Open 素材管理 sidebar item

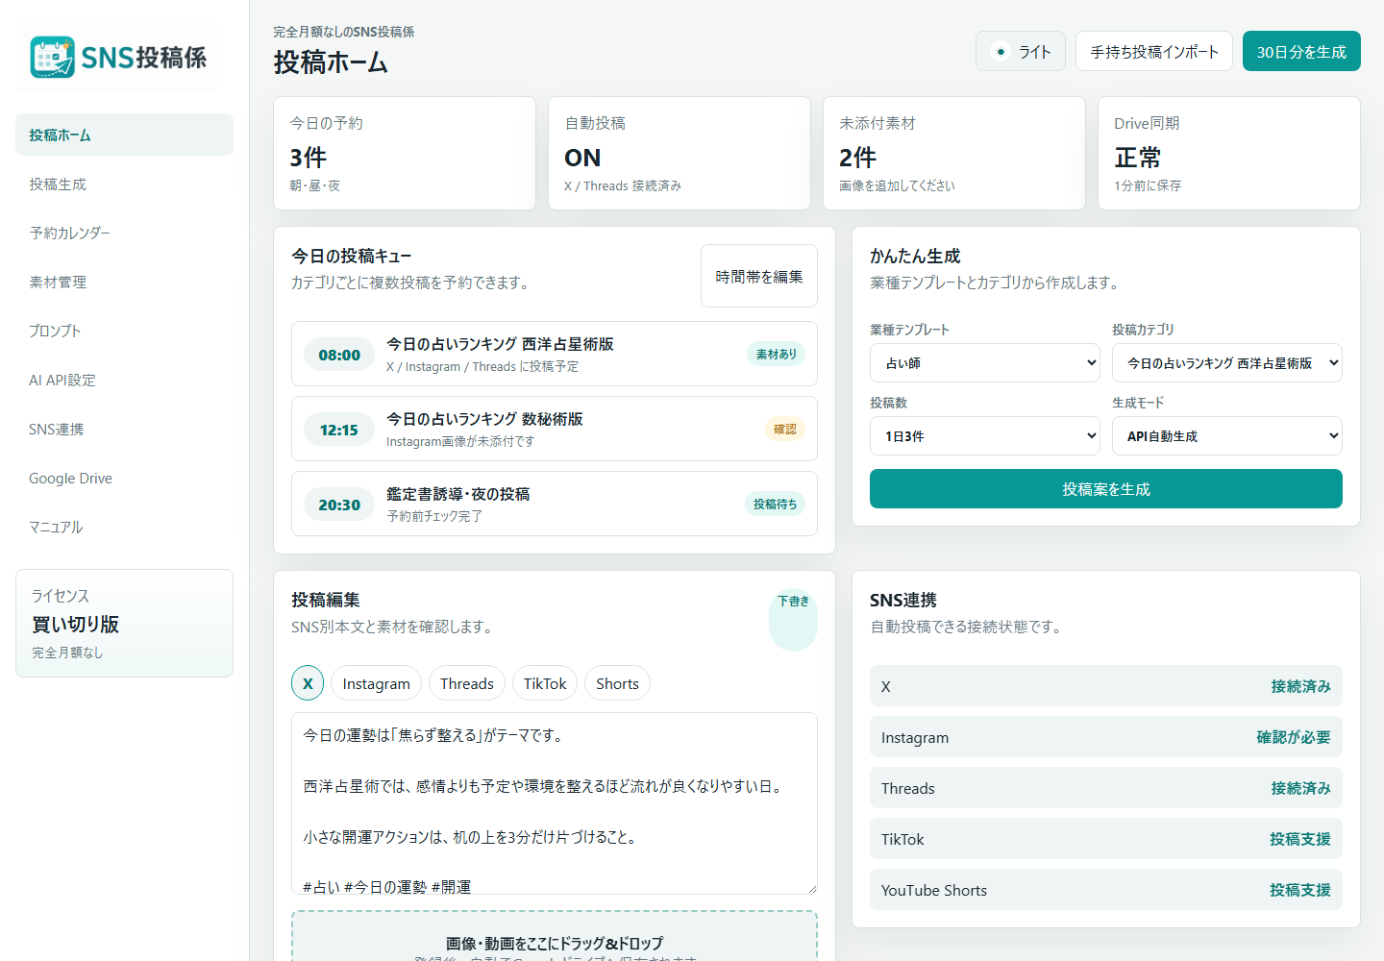(x=124, y=282)
